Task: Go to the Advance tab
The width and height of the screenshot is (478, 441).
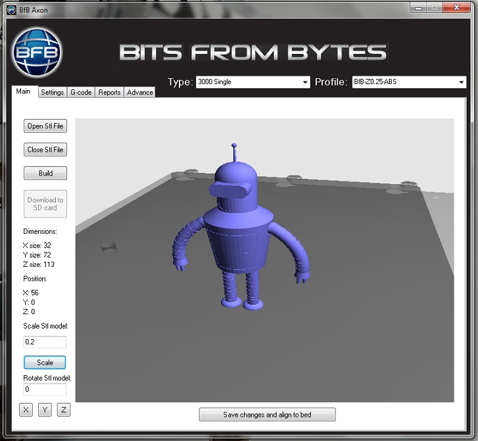Action: pyautogui.click(x=139, y=93)
